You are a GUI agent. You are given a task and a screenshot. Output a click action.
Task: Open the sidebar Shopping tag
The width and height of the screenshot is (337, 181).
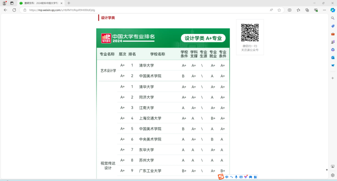tap(333, 26)
